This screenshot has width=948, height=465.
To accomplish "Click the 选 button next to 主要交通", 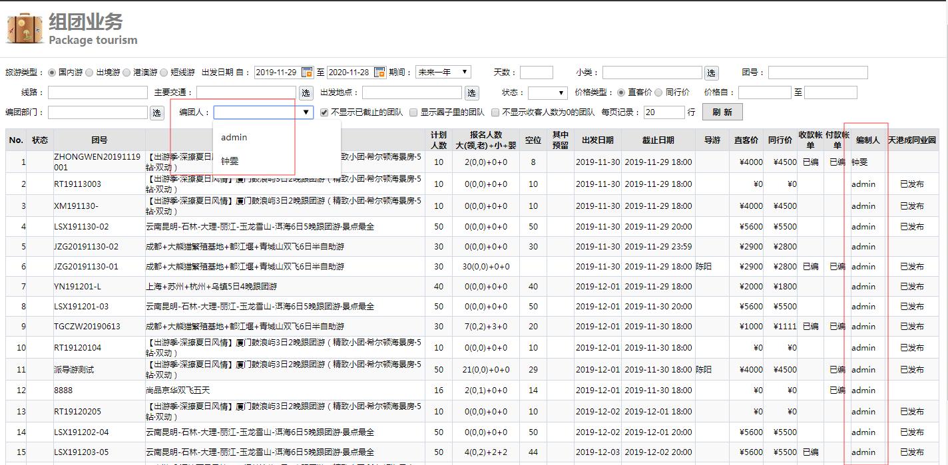I will coord(306,93).
